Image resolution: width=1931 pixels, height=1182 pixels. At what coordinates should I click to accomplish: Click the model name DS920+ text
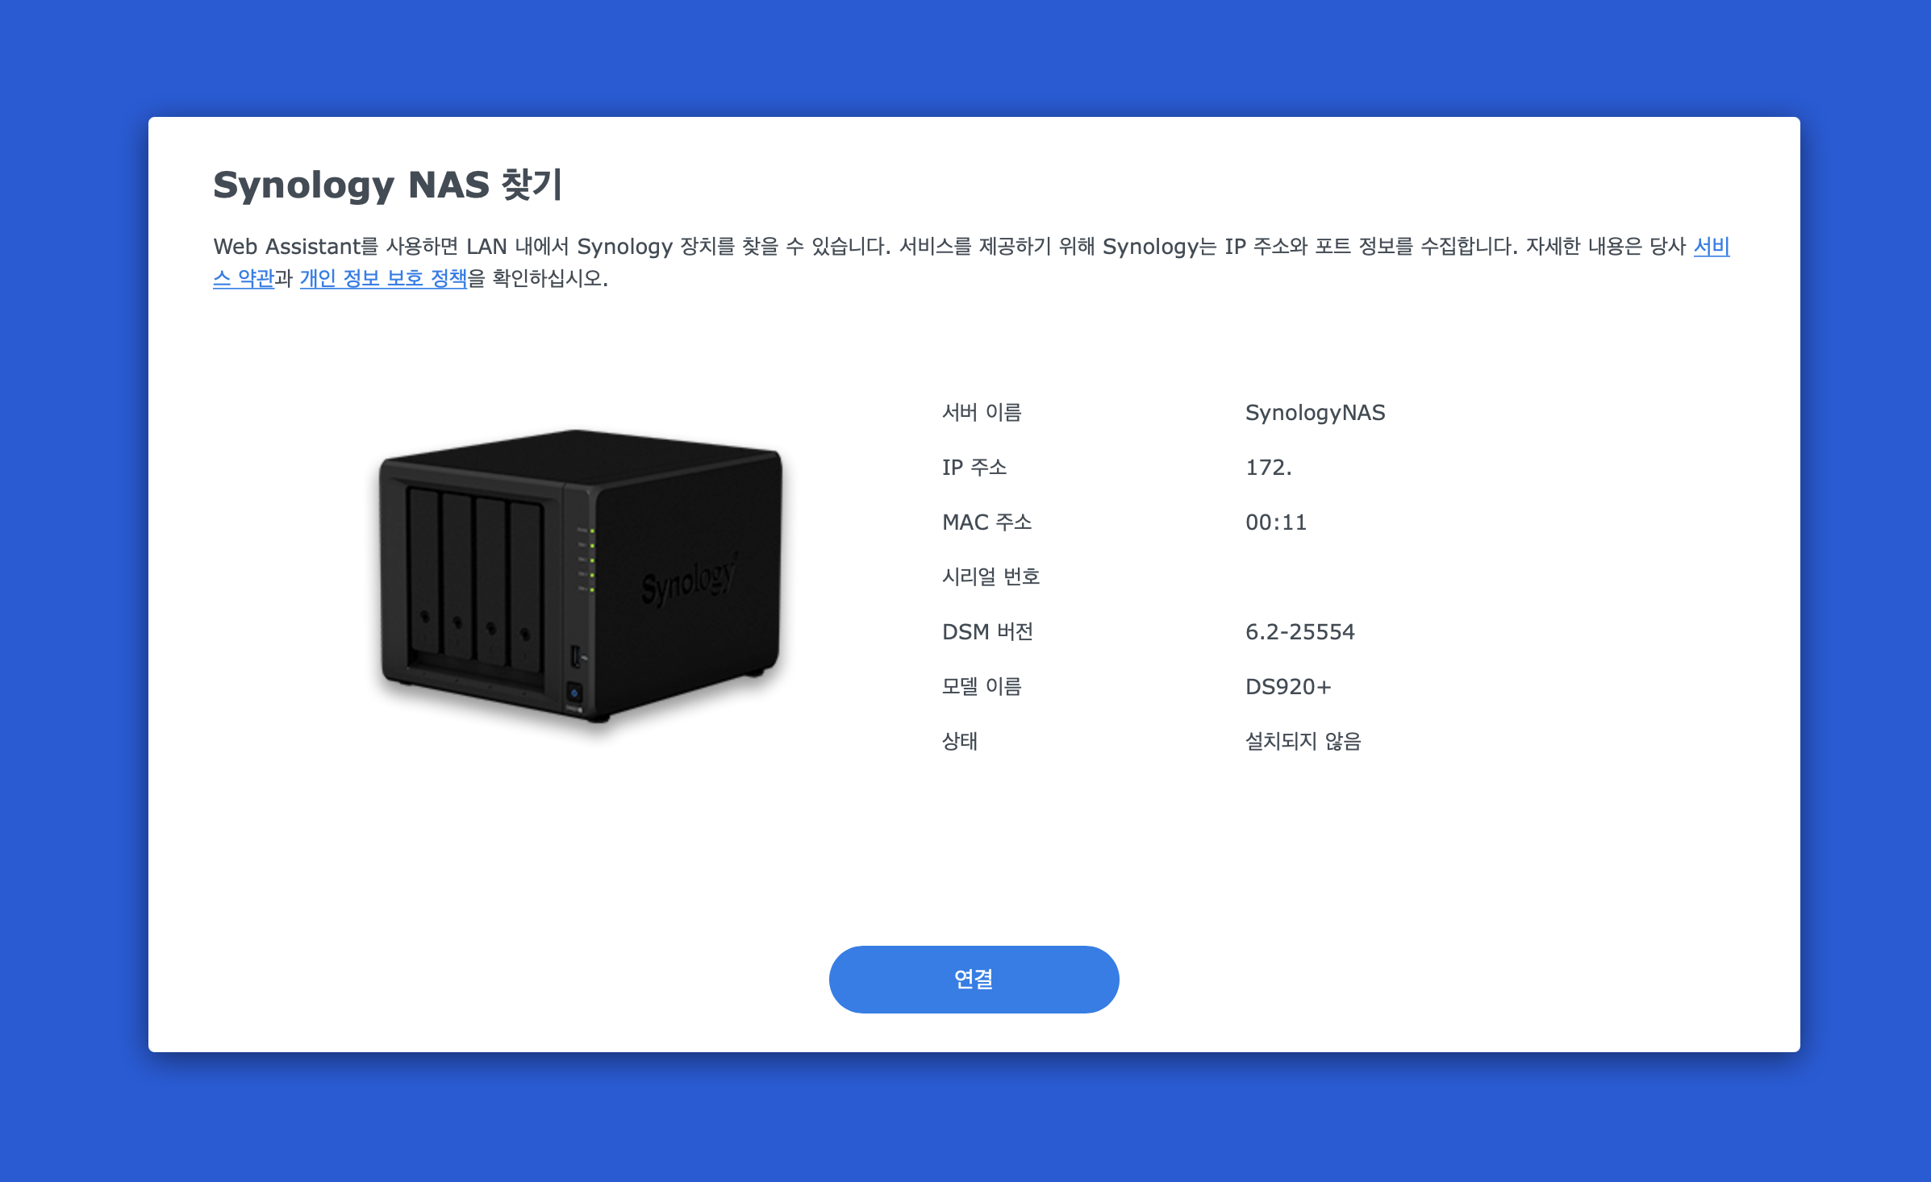(x=1287, y=687)
